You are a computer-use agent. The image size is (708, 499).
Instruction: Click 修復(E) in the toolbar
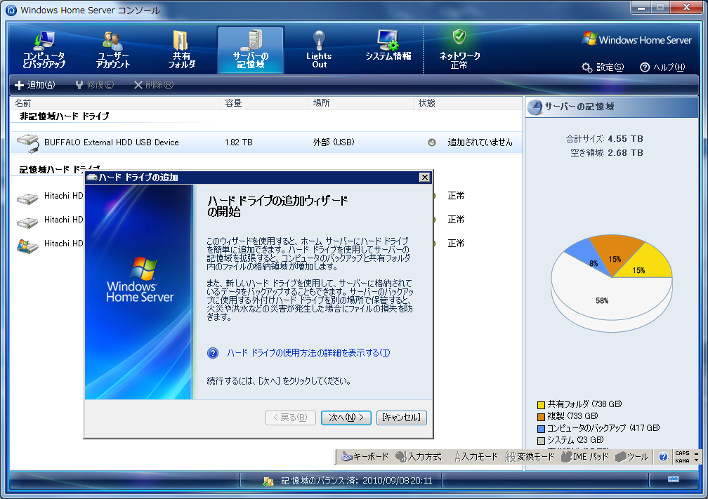(x=94, y=85)
